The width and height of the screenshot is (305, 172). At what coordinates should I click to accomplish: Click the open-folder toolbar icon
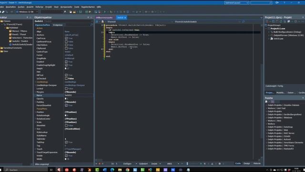(74, 12)
